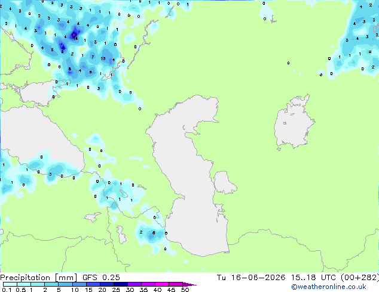The image size is (379, 292).
Task: Choose the 40–45 mm magenta legend swatch
Action: 161,284
